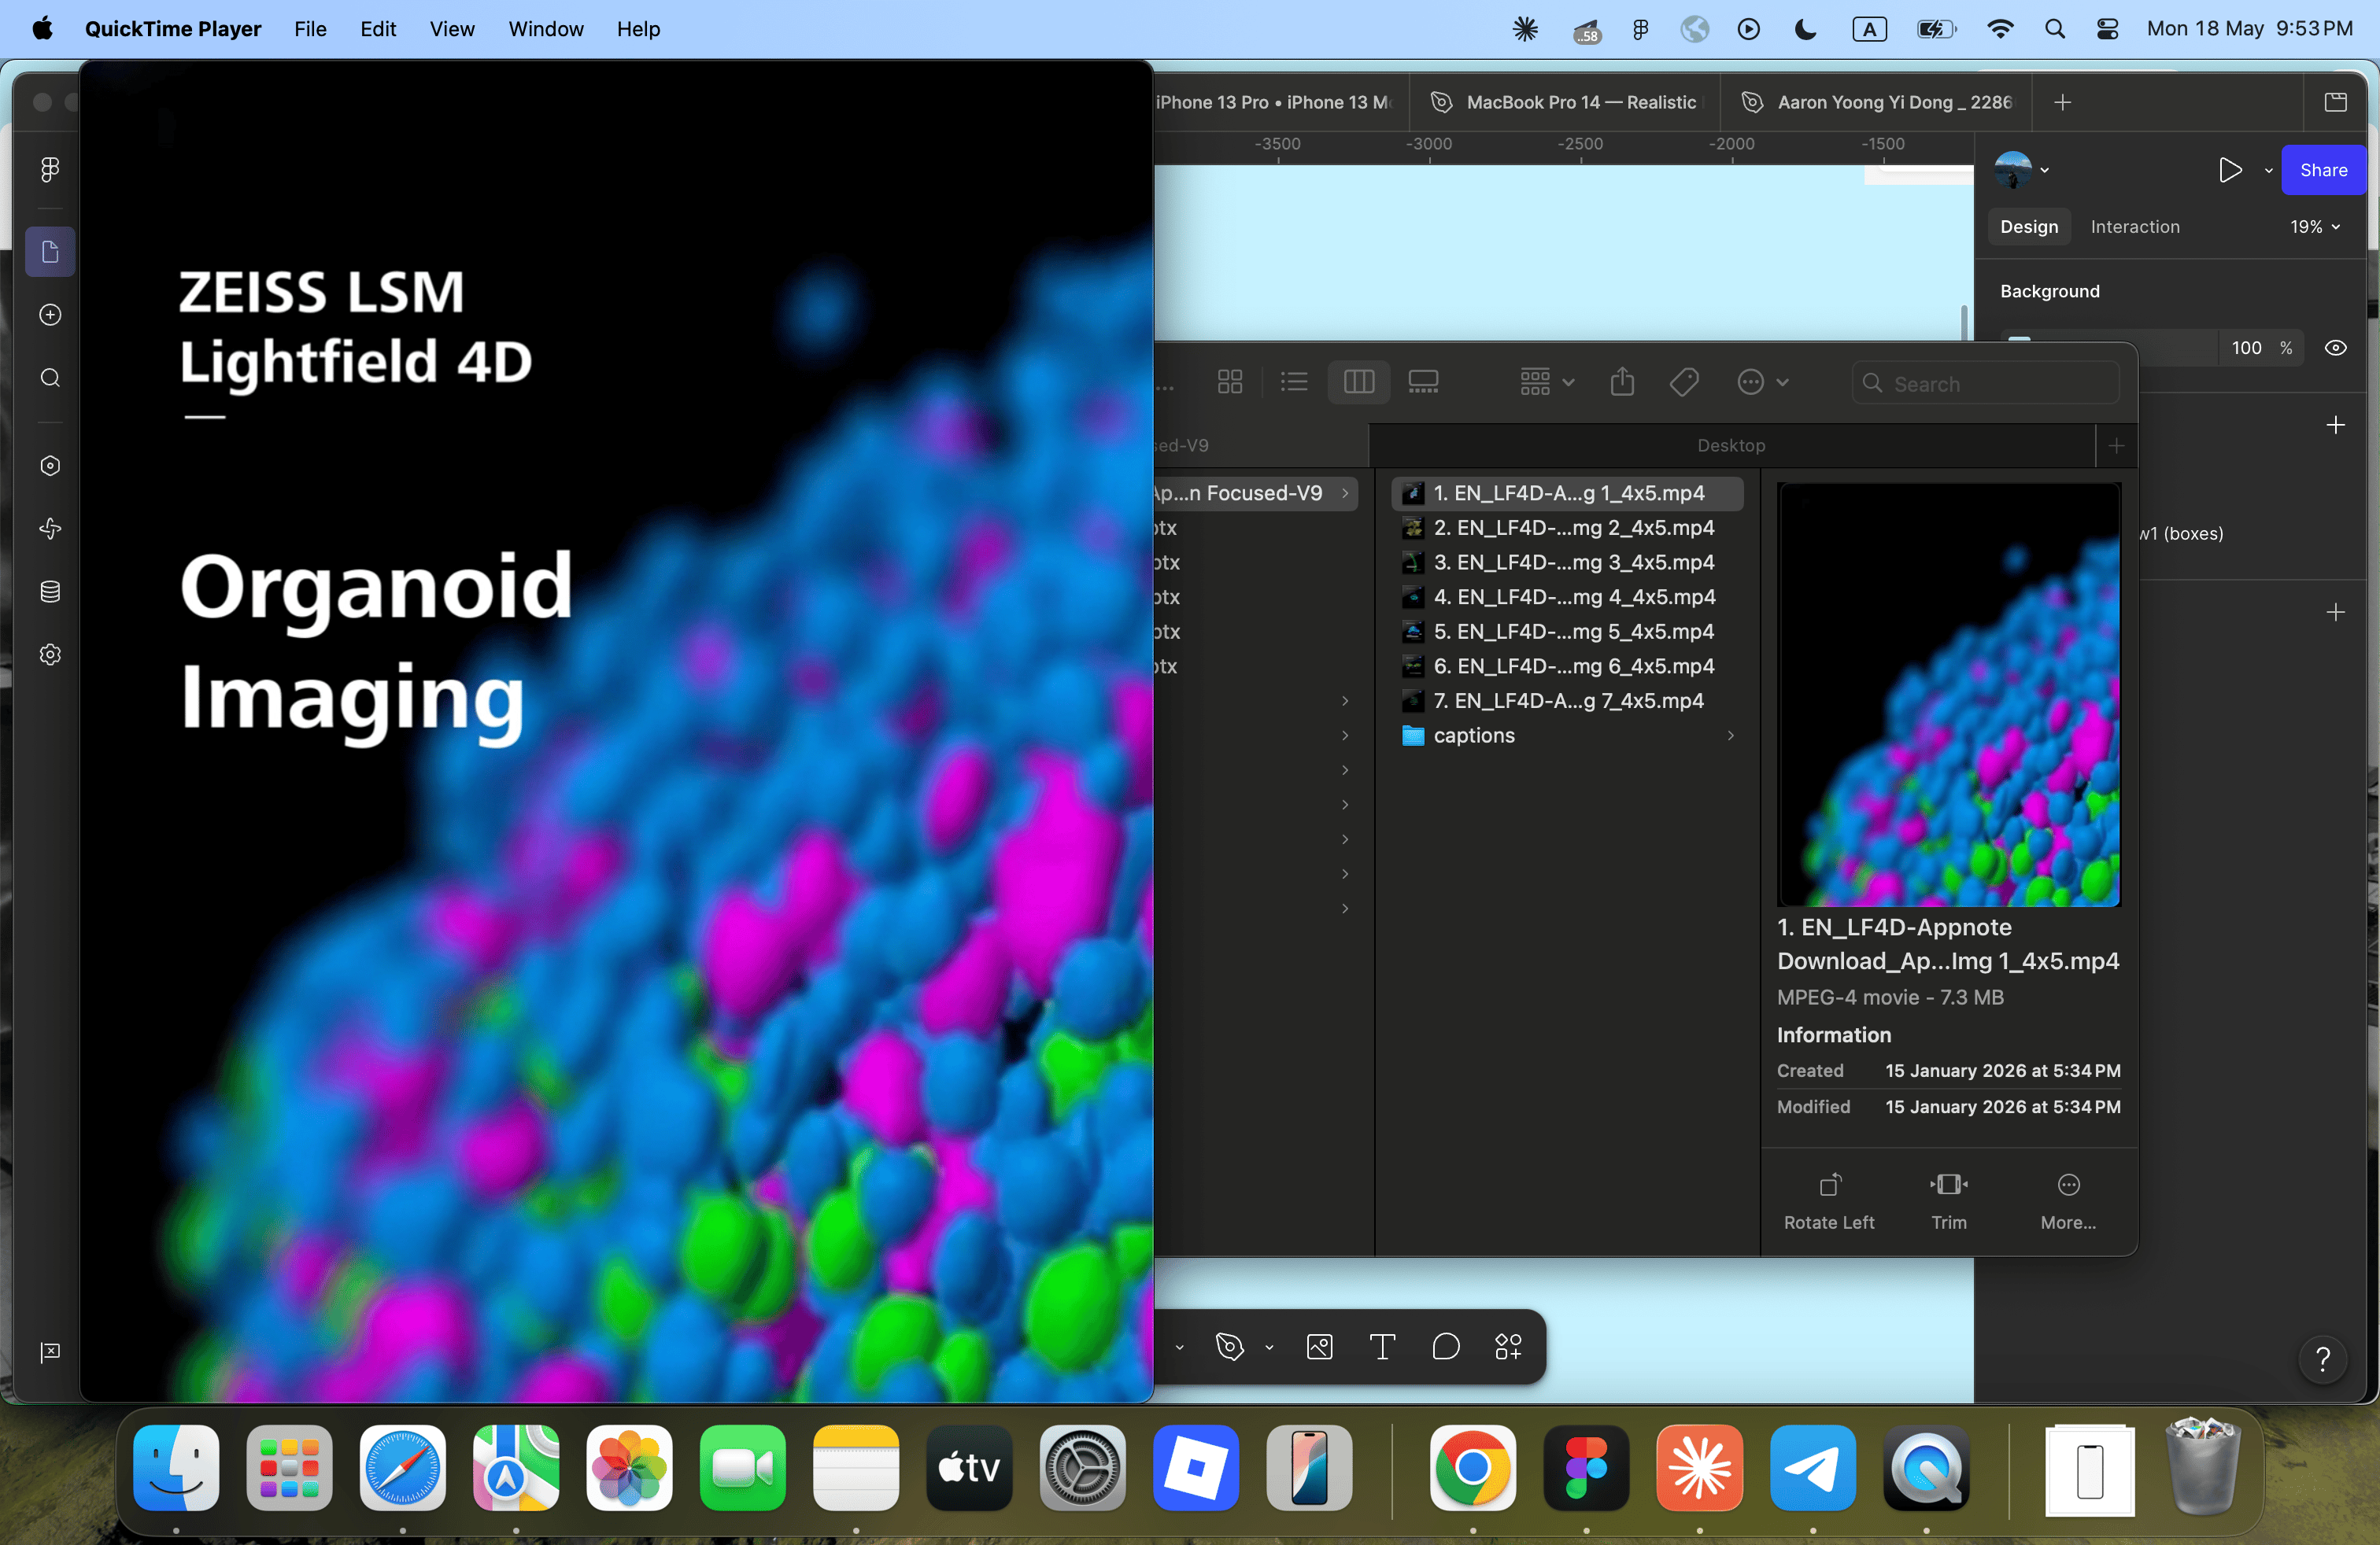Switch Finder to column view
The height and width of the screenshot is (1545, 2380).
pyautogui.click(x=1359, y=382)
